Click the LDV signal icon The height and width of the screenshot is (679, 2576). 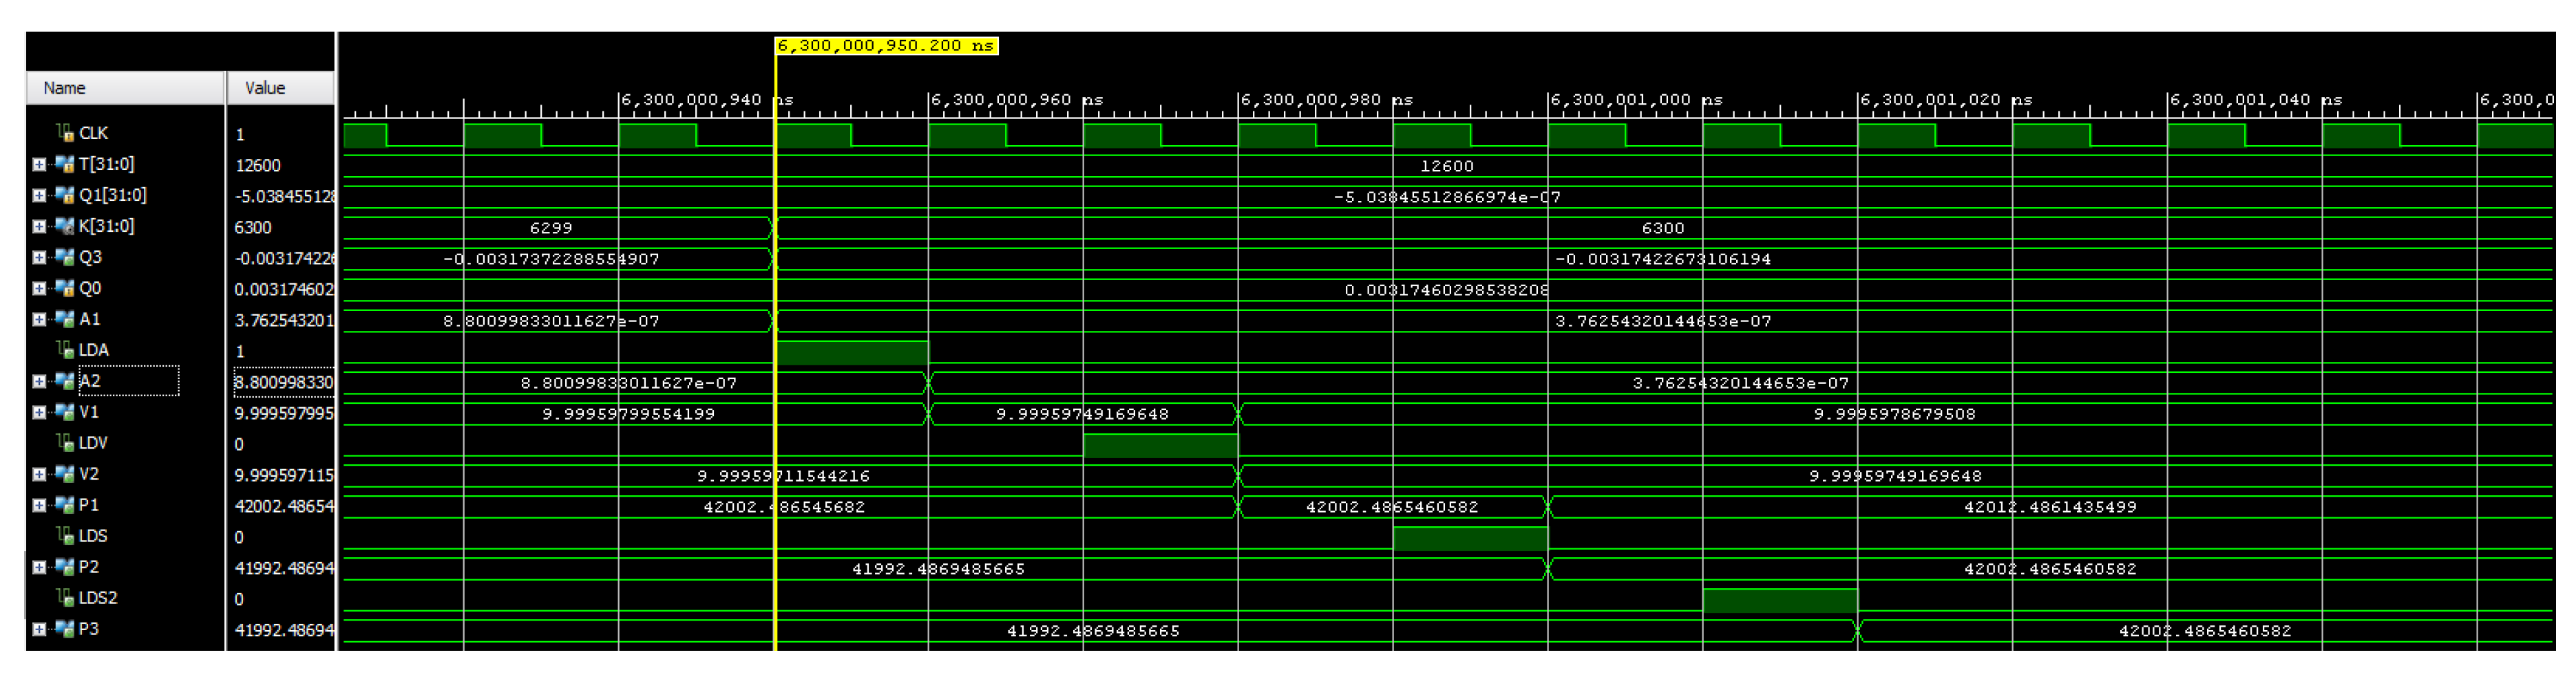click(65, 443)
